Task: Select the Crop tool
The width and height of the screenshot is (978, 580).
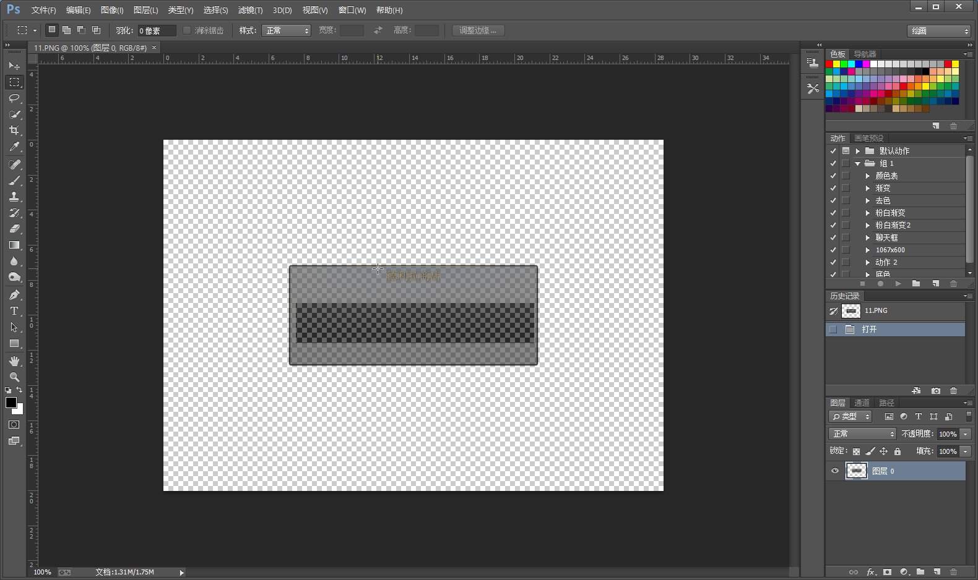Action: 14,130
